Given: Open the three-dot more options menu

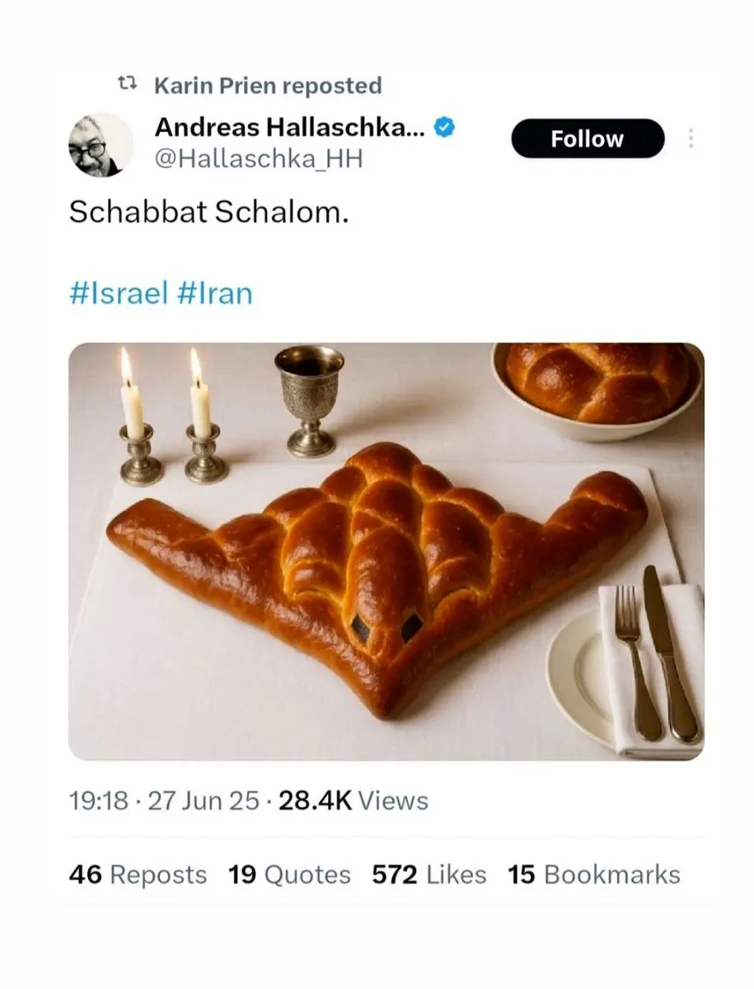Looking at the screenshot, I should 691,139.
